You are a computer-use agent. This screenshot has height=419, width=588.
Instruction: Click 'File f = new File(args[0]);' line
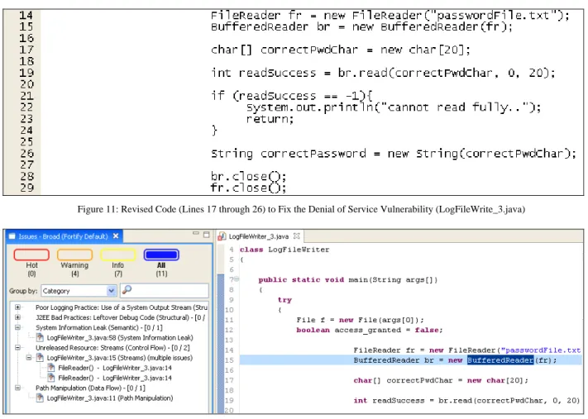(x=360, y=320)
